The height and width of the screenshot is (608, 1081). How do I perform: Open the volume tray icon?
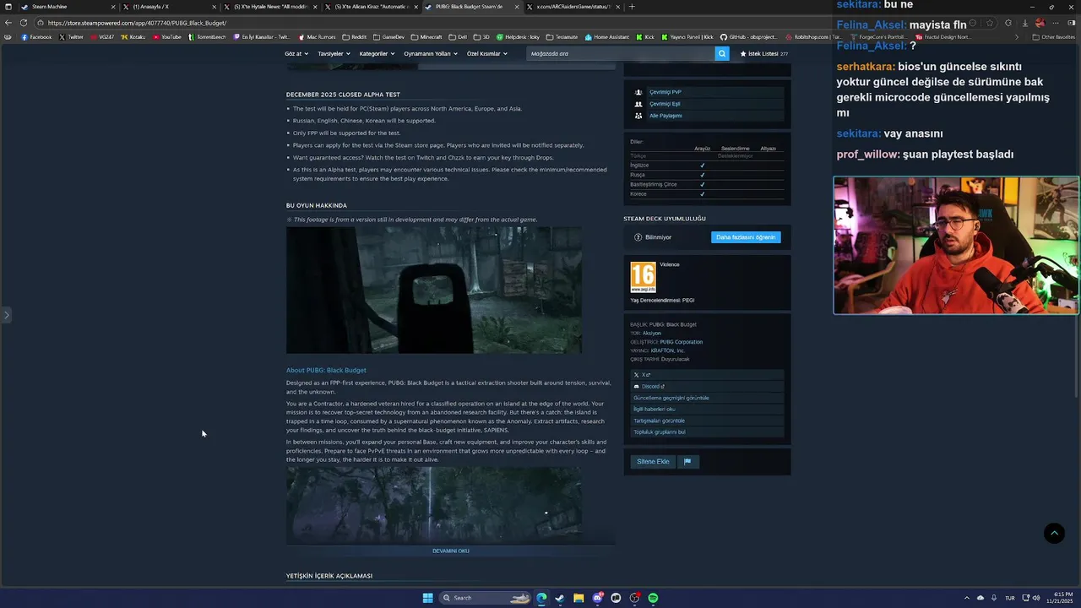click(1036, 598)
